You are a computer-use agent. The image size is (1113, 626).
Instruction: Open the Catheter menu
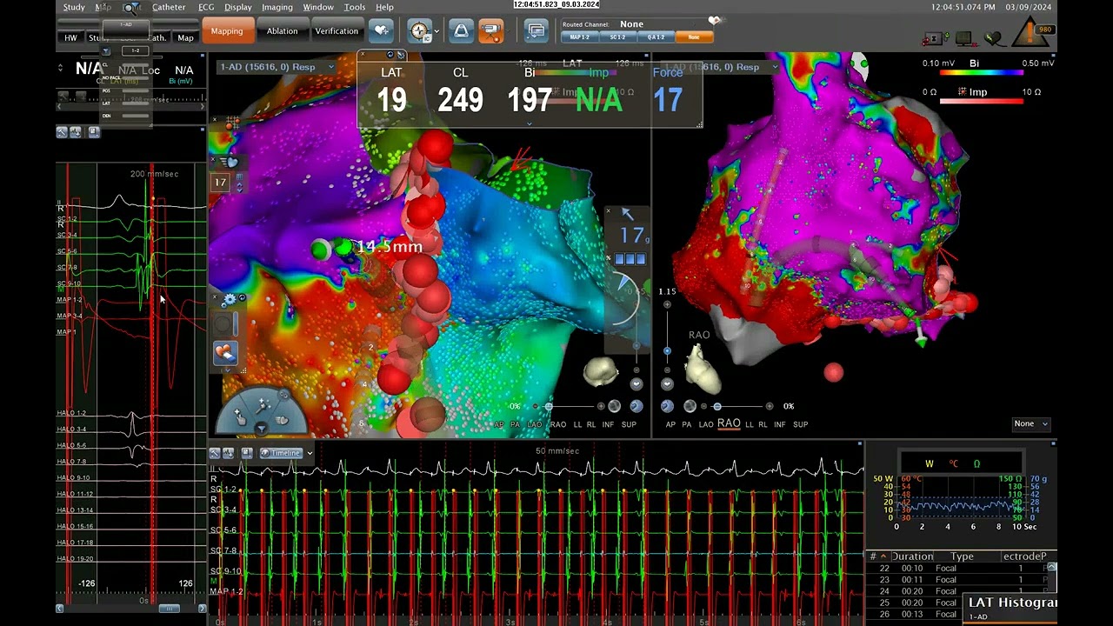pos(169,7)
